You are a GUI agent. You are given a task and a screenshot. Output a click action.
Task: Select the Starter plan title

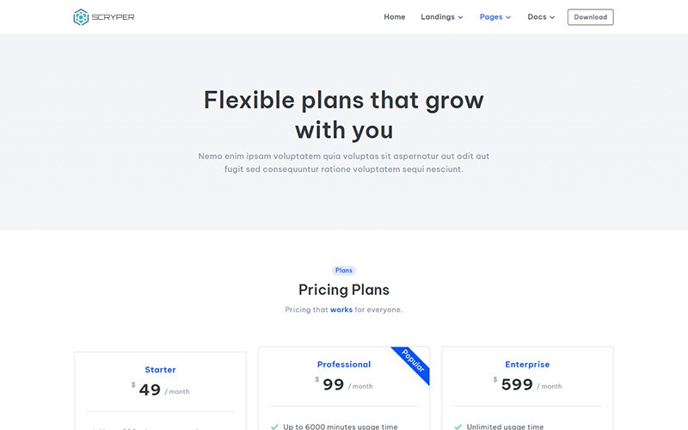[x=160, y=370]
